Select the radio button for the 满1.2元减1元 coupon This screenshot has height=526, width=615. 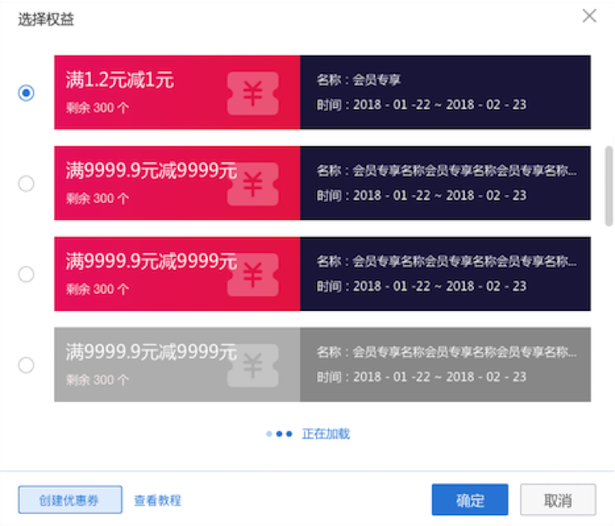(x=26, y=93)
